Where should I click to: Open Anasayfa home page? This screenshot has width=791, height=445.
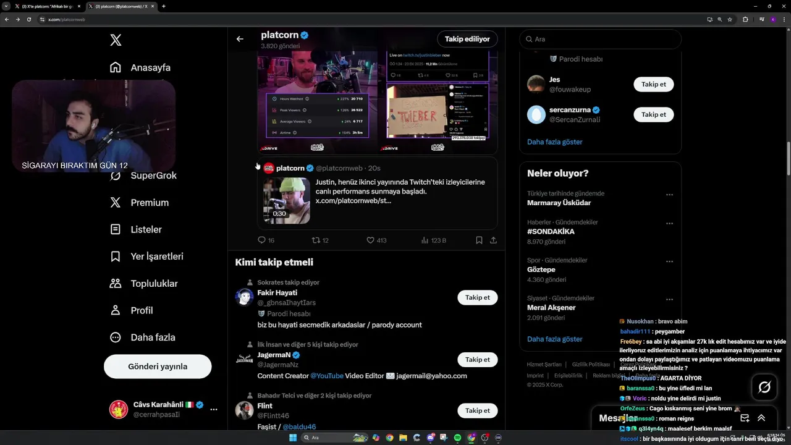[140, 67]
